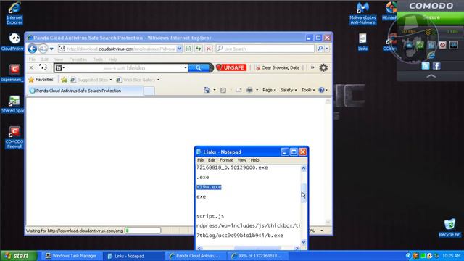Click the line '72168818_0.50129000.exe' in Notepad
The width and height of the screenshot is (464, 261).
[x=232, y=167]
